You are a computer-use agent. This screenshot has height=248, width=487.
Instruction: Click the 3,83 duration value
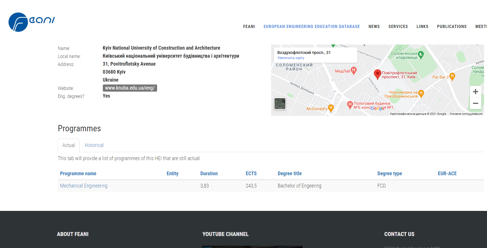[205, 186]
